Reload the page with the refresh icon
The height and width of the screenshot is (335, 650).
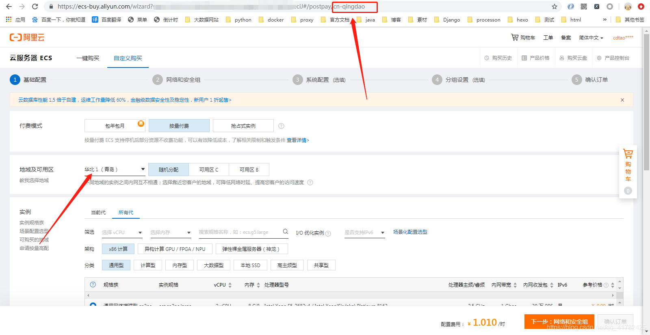[x=35, y=7]
